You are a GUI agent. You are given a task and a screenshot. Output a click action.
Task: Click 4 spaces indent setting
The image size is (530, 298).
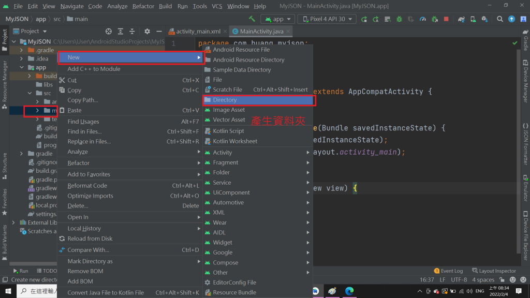483,280
